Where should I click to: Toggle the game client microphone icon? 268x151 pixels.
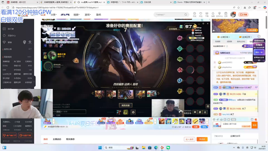[205, 112]
